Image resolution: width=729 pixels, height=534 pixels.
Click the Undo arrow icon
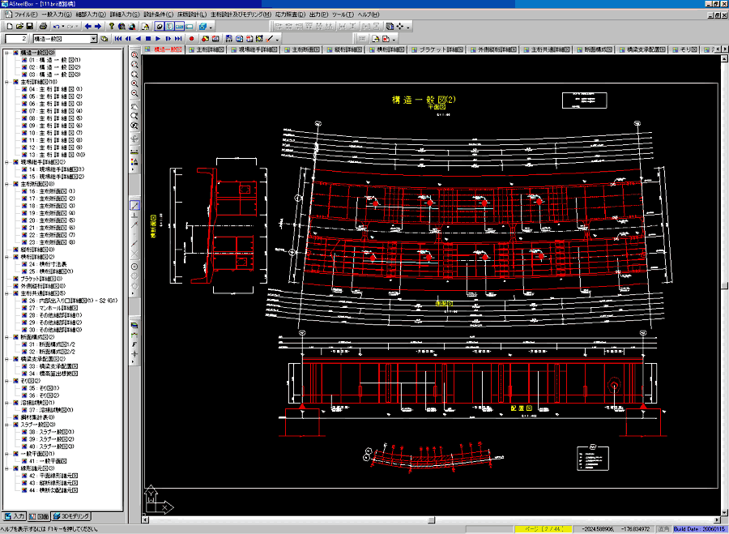tap(56, 27)
